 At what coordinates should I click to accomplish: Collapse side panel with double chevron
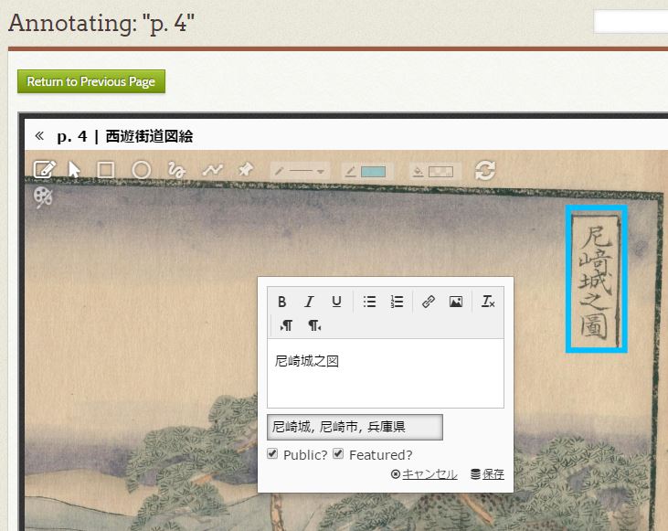click(39, 136)
